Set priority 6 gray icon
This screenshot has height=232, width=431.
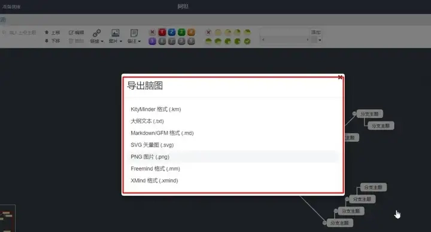[162, 41]
